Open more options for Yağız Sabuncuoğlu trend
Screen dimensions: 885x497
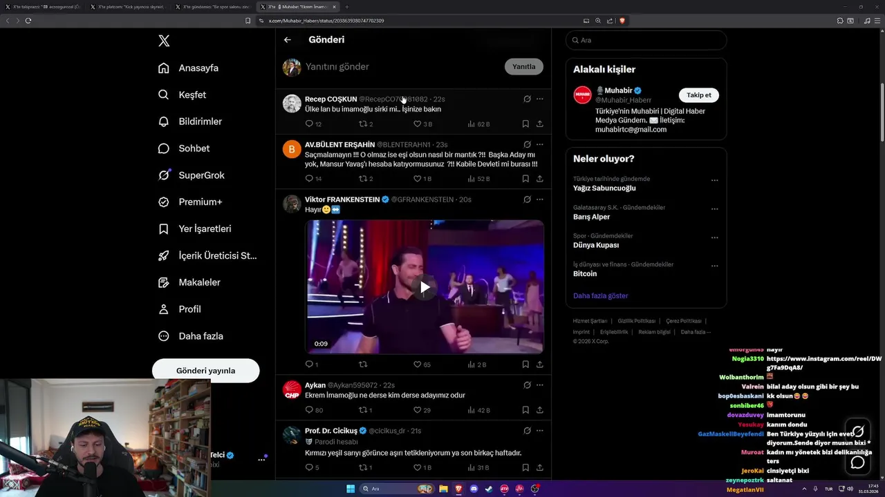click(714, 181)
